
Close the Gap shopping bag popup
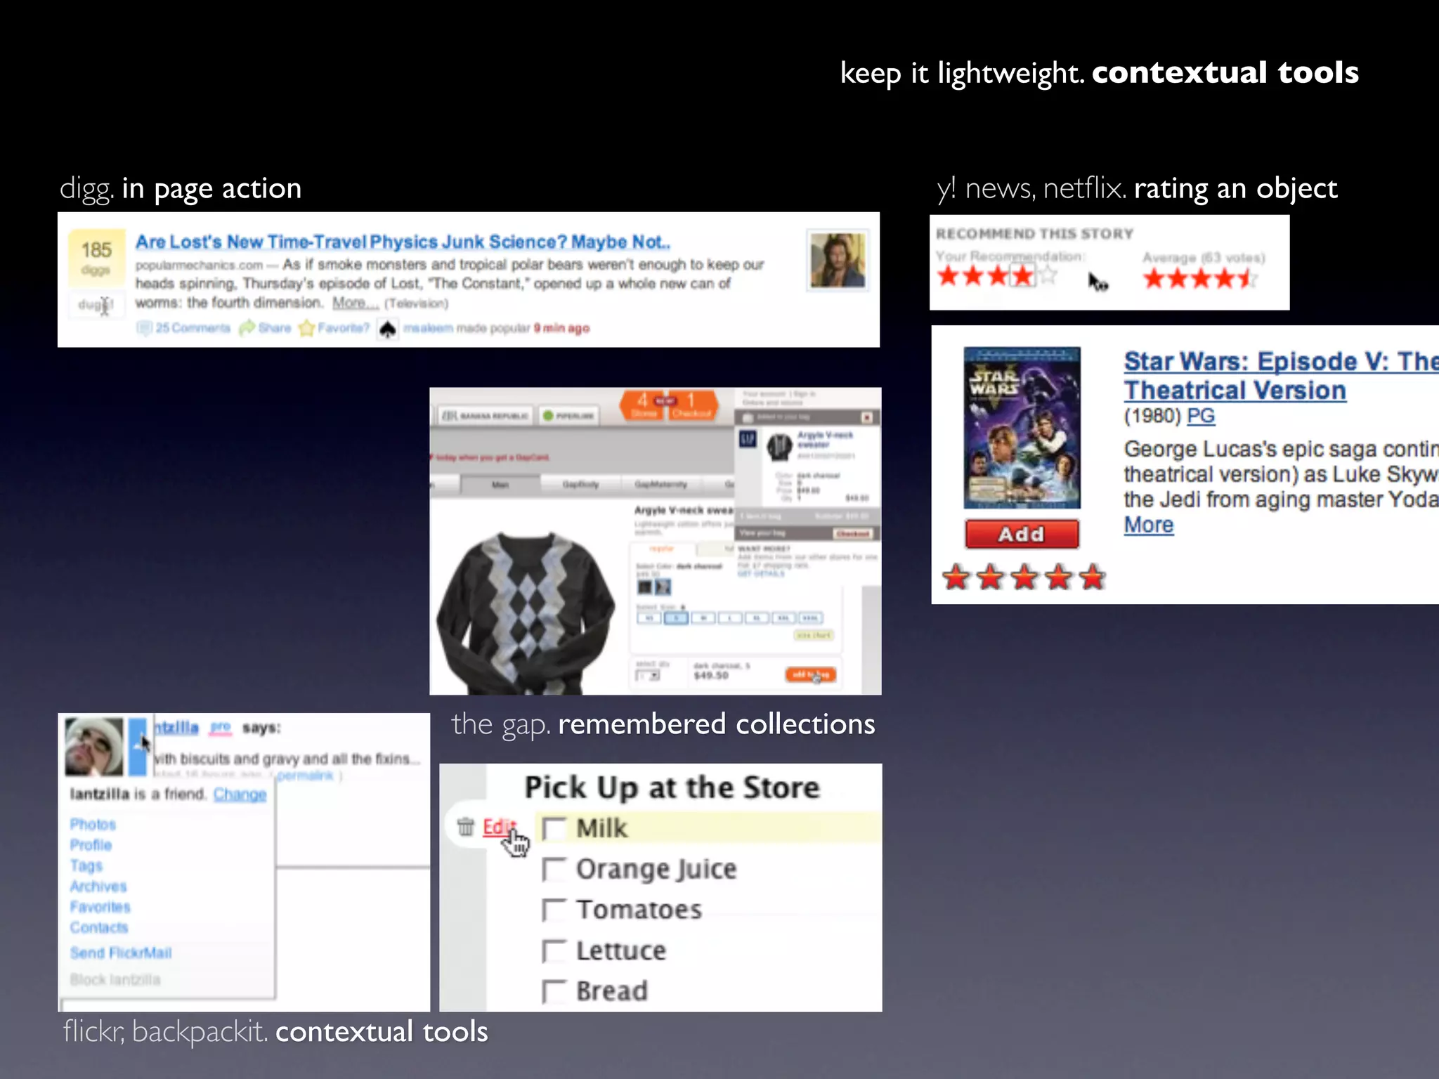(867, 417)
